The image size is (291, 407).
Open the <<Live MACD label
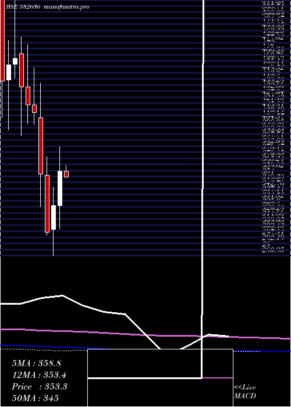[x=245, y=392]
